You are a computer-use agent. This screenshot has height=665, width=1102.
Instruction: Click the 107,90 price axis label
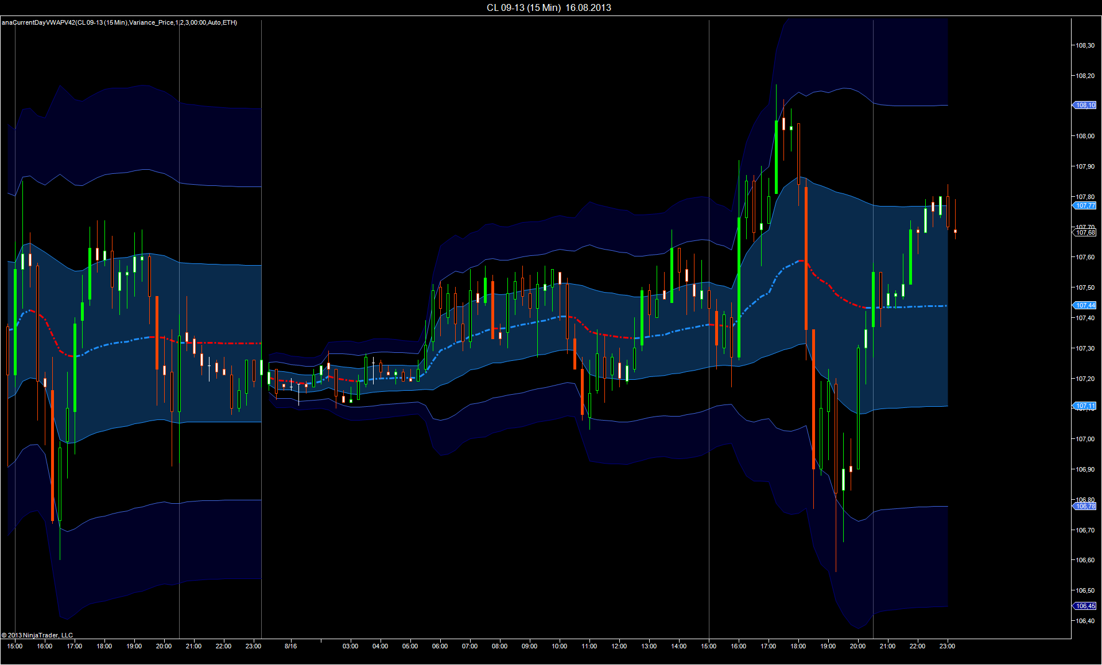pyautogui.click(x=1085, y=166)
